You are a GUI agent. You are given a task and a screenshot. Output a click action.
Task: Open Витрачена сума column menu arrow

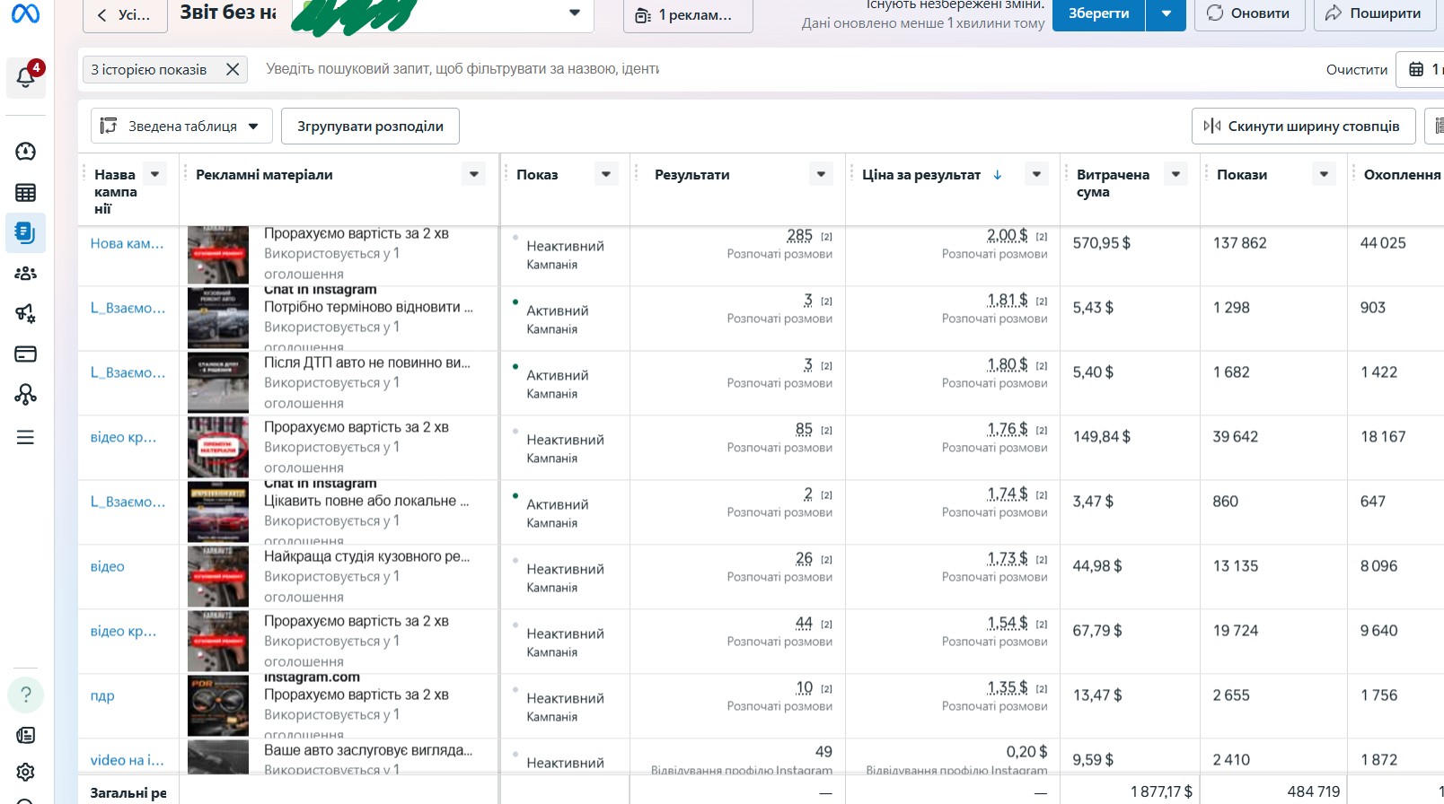(1176, 174)
